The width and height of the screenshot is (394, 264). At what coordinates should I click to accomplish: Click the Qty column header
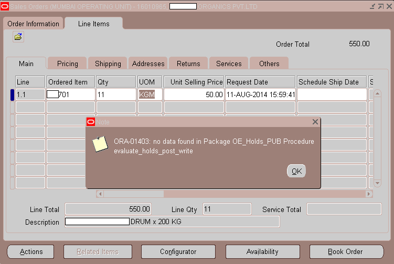tap(116, 82)
